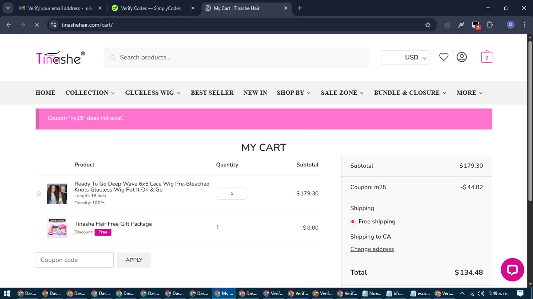Click the Tinashe logo
Screen dimensions: 533x299
pos(60,57)
